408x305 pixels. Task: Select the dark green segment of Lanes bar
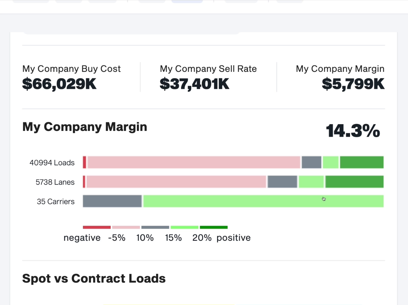click(354, 182)
